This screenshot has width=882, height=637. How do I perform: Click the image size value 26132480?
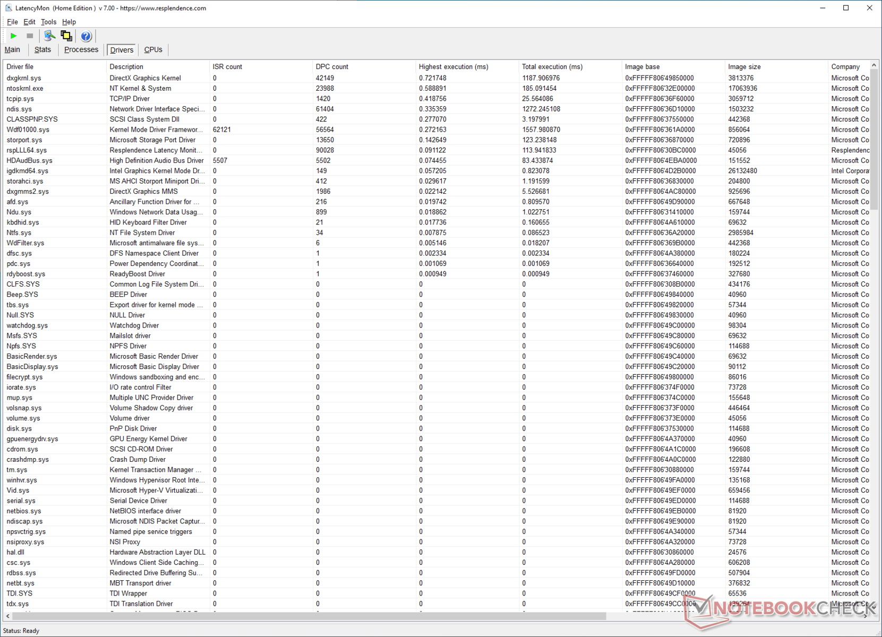tap(743, 171)
